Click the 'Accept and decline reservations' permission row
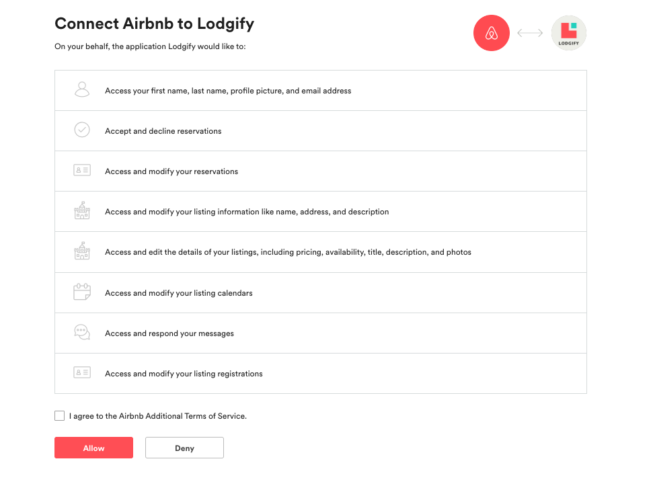 163,131
